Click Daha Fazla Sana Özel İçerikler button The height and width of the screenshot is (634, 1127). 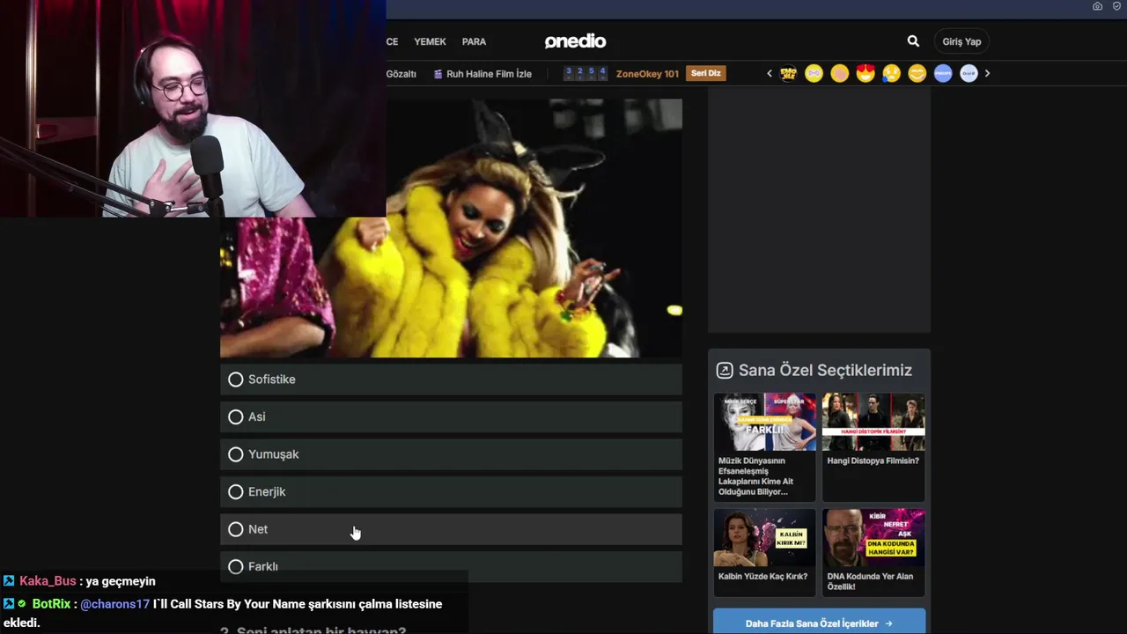819,623
